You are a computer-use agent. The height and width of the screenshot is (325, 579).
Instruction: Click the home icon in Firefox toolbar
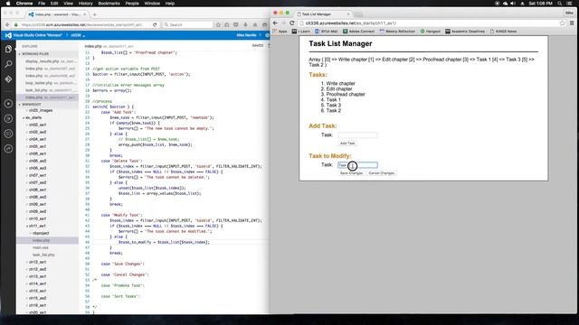pos(255,24)
